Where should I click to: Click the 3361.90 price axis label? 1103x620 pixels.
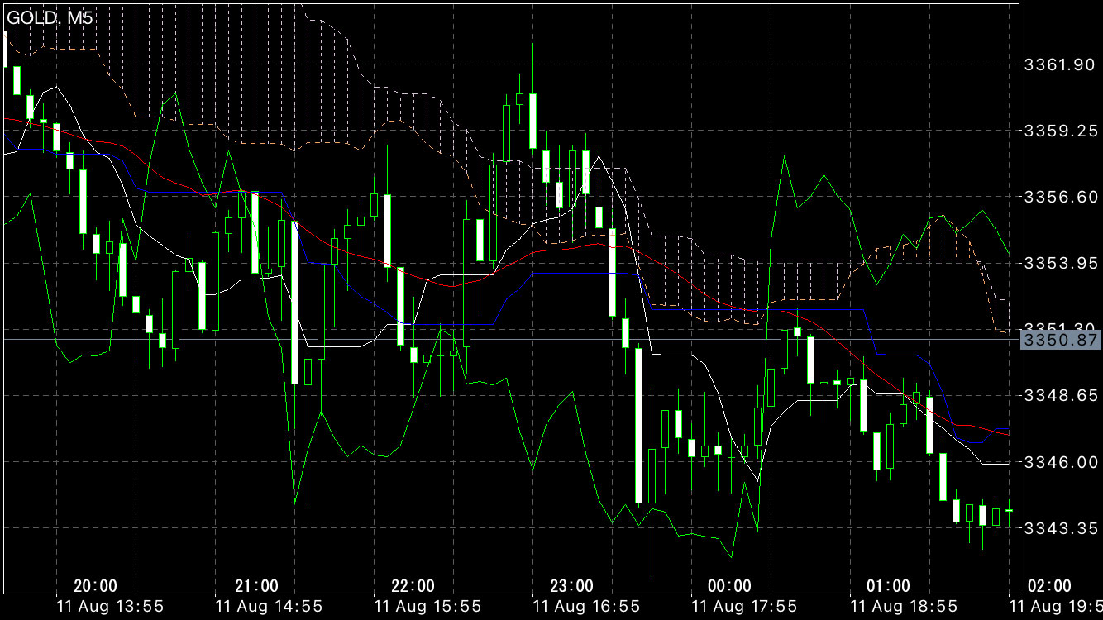(x=1059, y=64)
